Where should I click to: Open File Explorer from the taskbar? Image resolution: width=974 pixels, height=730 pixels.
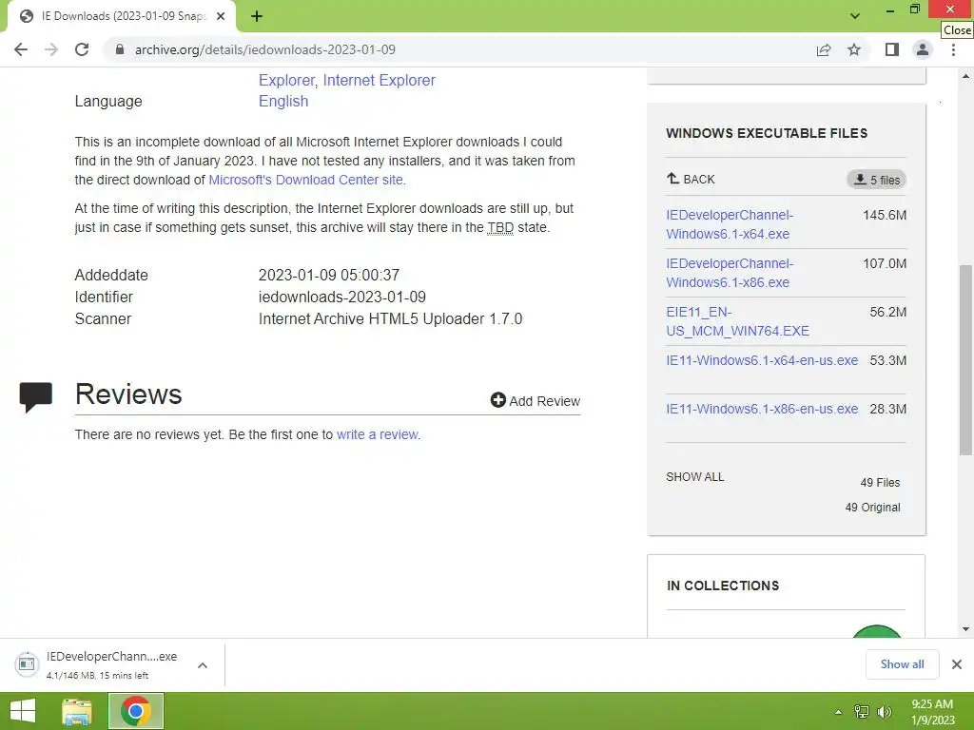77,711
